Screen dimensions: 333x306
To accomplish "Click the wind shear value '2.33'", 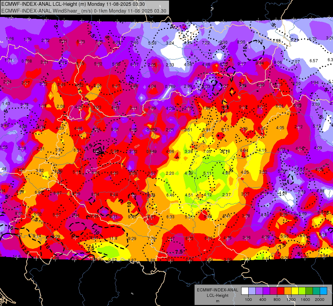I will point(170,65).
